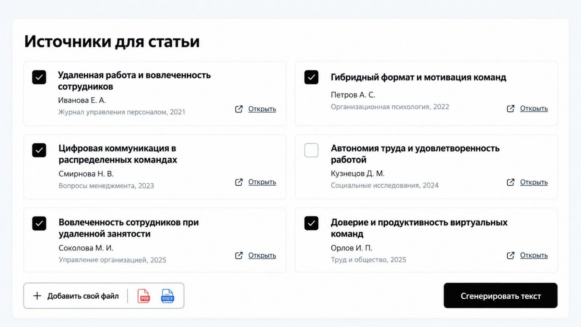Click the Сгенерировать текст button

click(x=501, y=296)
